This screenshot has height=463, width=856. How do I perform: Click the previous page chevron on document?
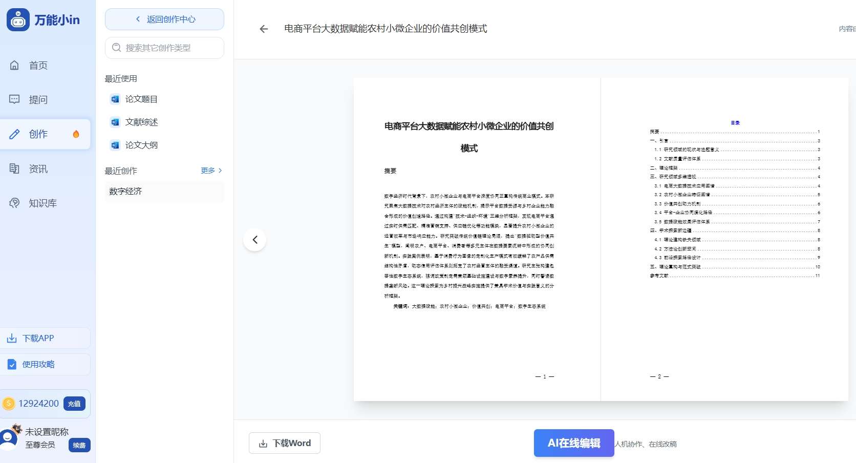[x=254, y=240]
